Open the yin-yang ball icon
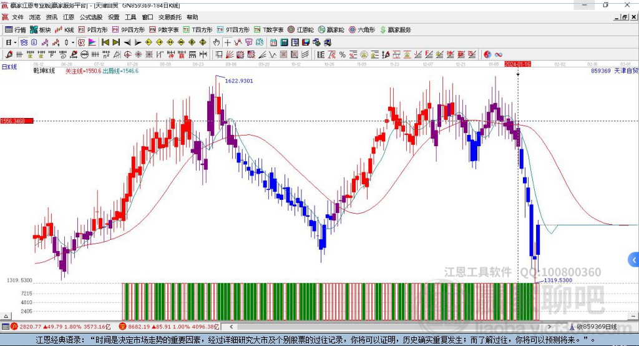Image resolution: width=639 pixels, height=346 pixels. coord(487,55)
